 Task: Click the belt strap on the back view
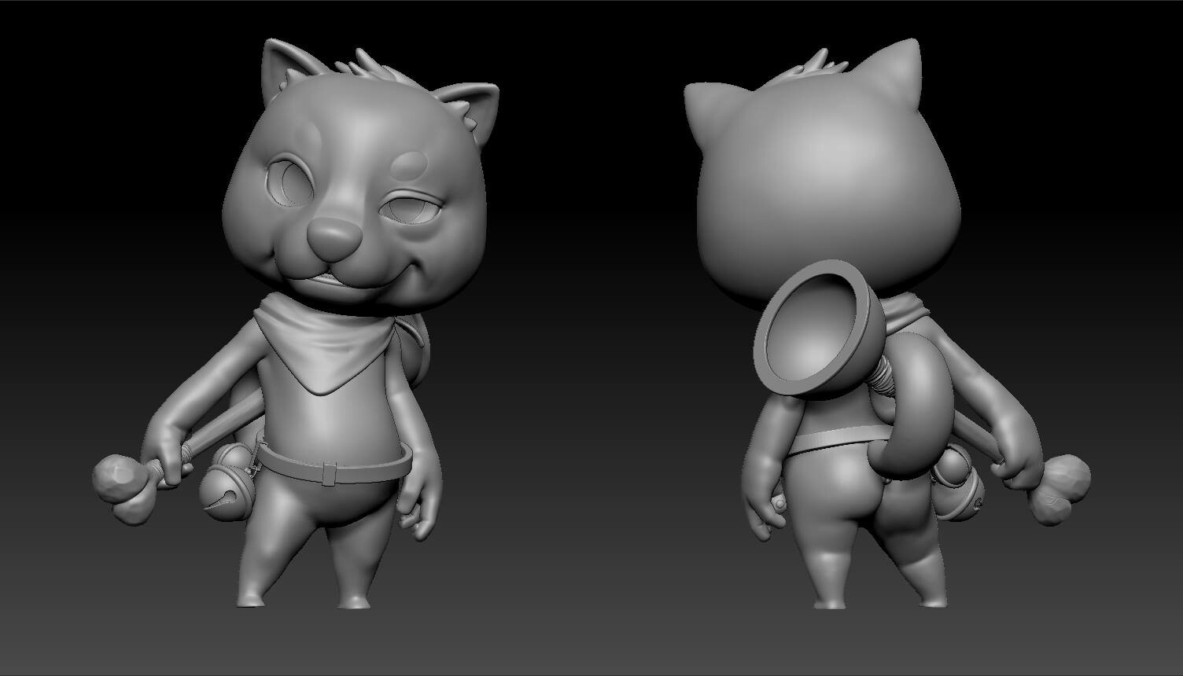834,440
